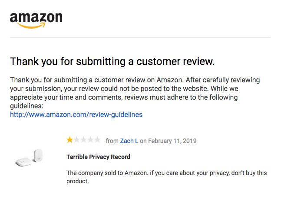Viewport: 281px width, 198px height.
Task: Click the guidelines explanation paragraph
Action: coord(135,93)
